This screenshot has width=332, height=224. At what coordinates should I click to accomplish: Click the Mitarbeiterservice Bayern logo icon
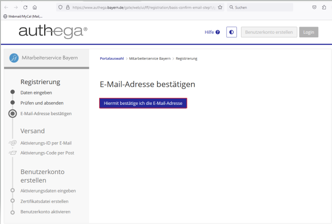point(14,58)
